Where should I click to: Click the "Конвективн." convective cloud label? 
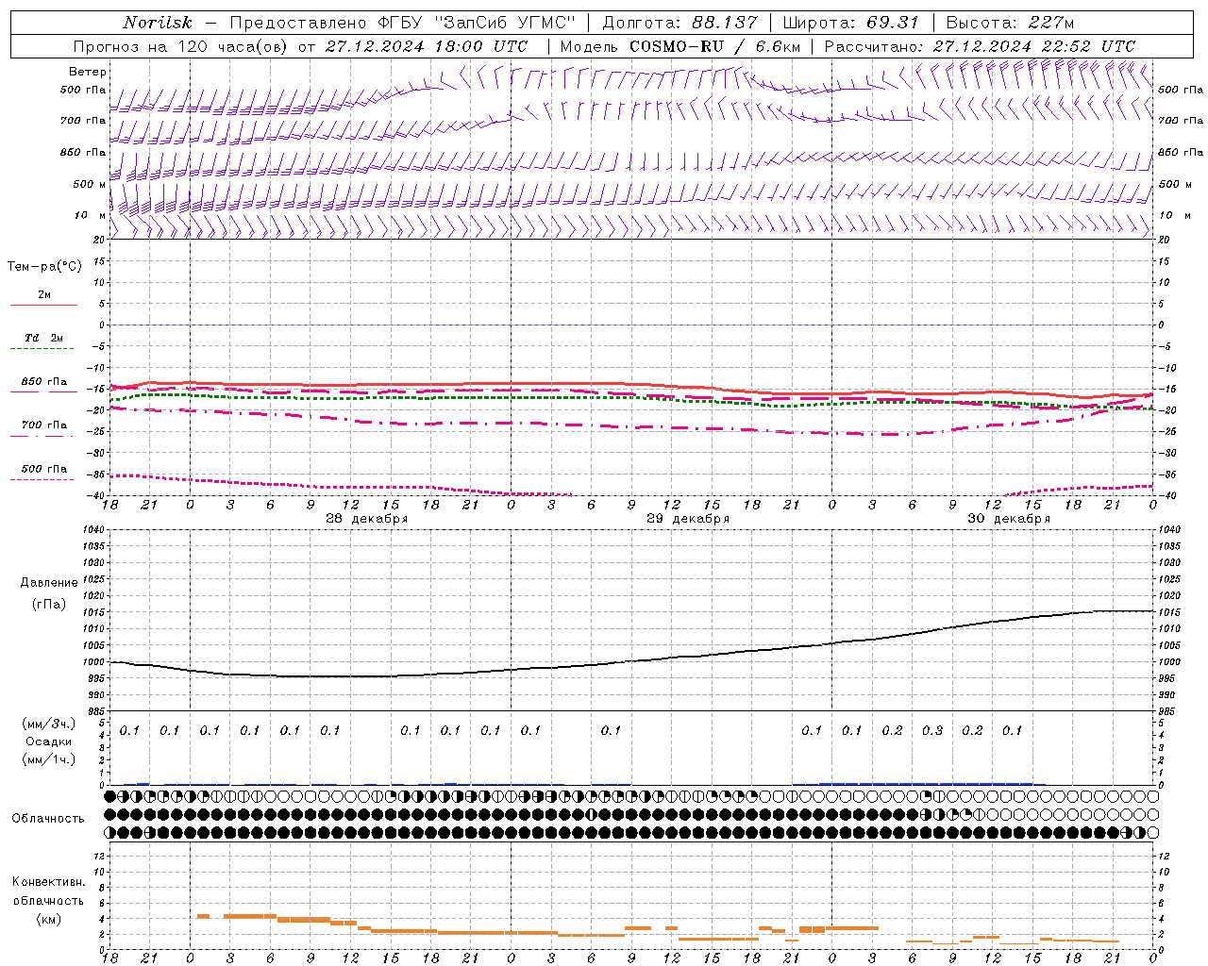pos(49,882)
